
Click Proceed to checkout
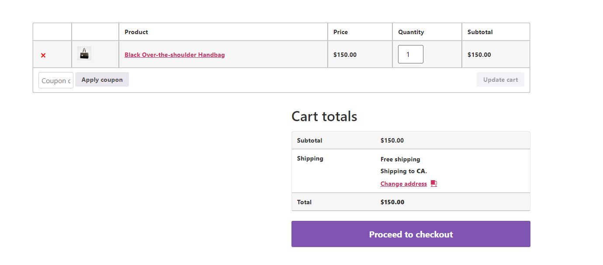[411, 234]
